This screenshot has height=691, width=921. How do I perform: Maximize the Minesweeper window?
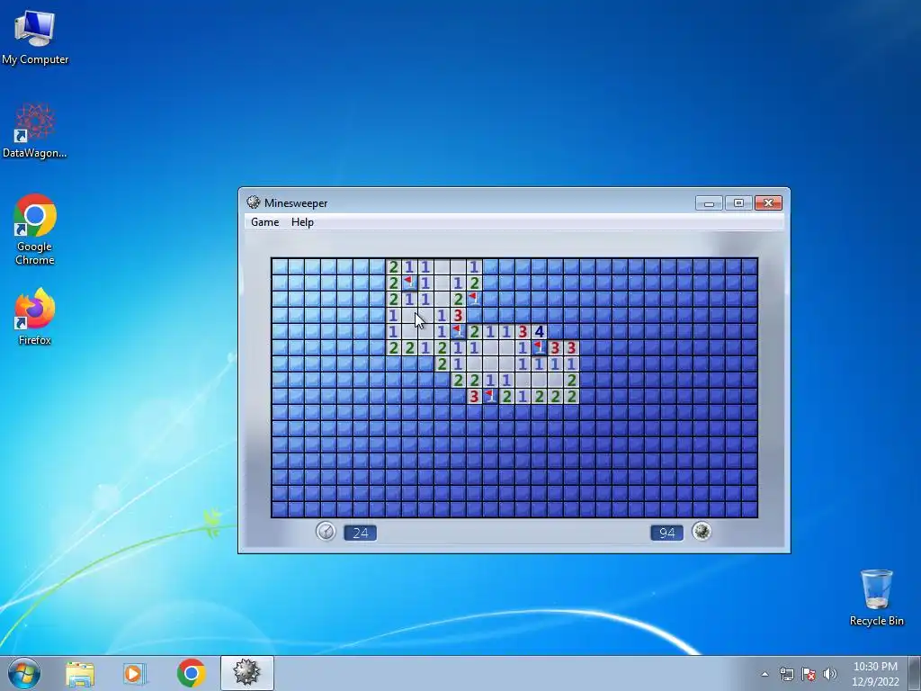(738, 203)
